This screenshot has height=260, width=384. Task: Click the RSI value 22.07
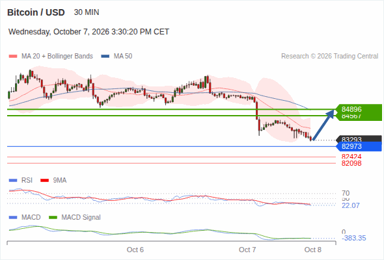pos(351,205)
